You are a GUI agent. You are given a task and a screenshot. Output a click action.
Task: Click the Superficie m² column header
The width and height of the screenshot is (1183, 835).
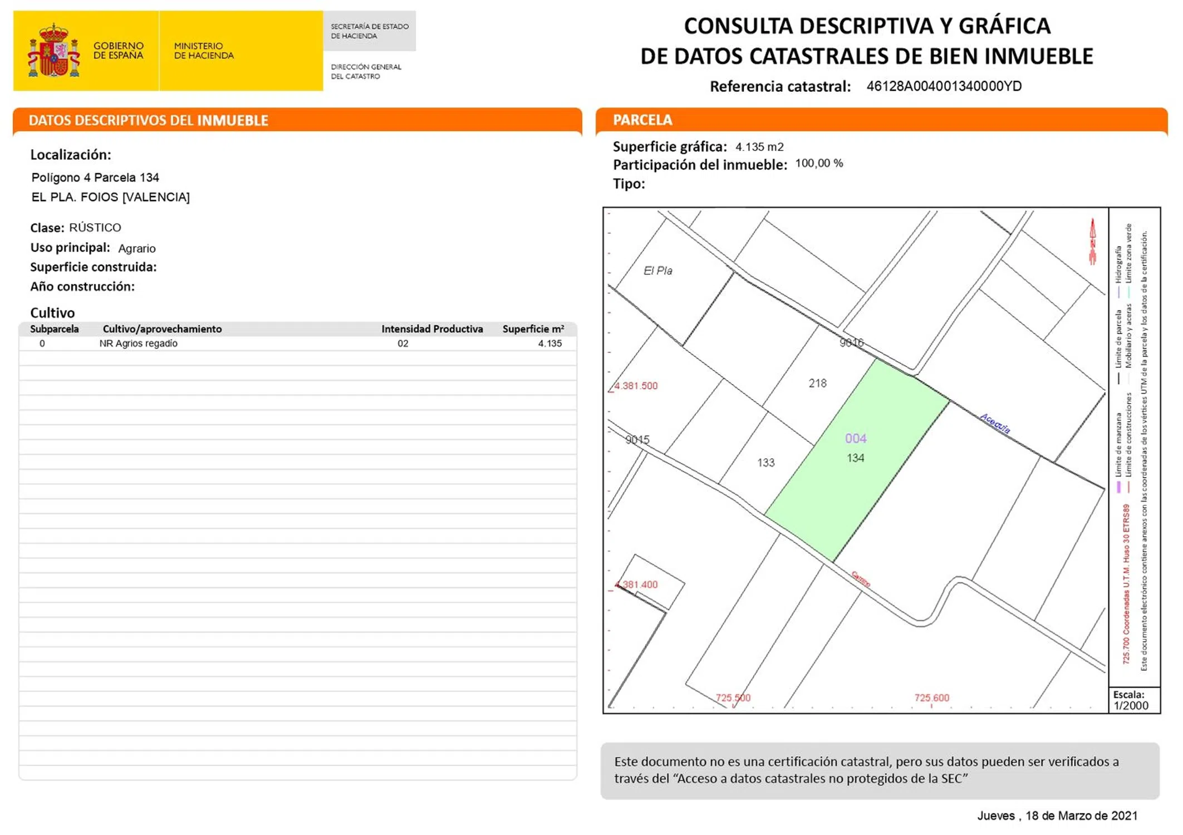(533, 329)
